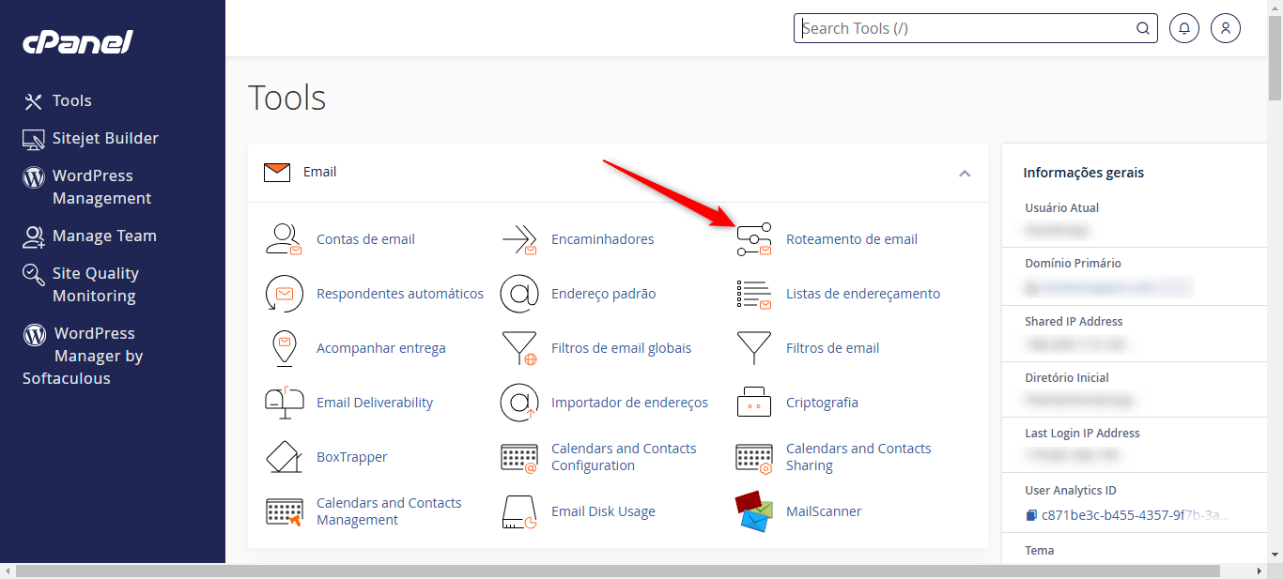Viewport: 1283px width, 579px height.
Task: Click the Encaminhadores arrow icon
Action: tap(518, 239)
